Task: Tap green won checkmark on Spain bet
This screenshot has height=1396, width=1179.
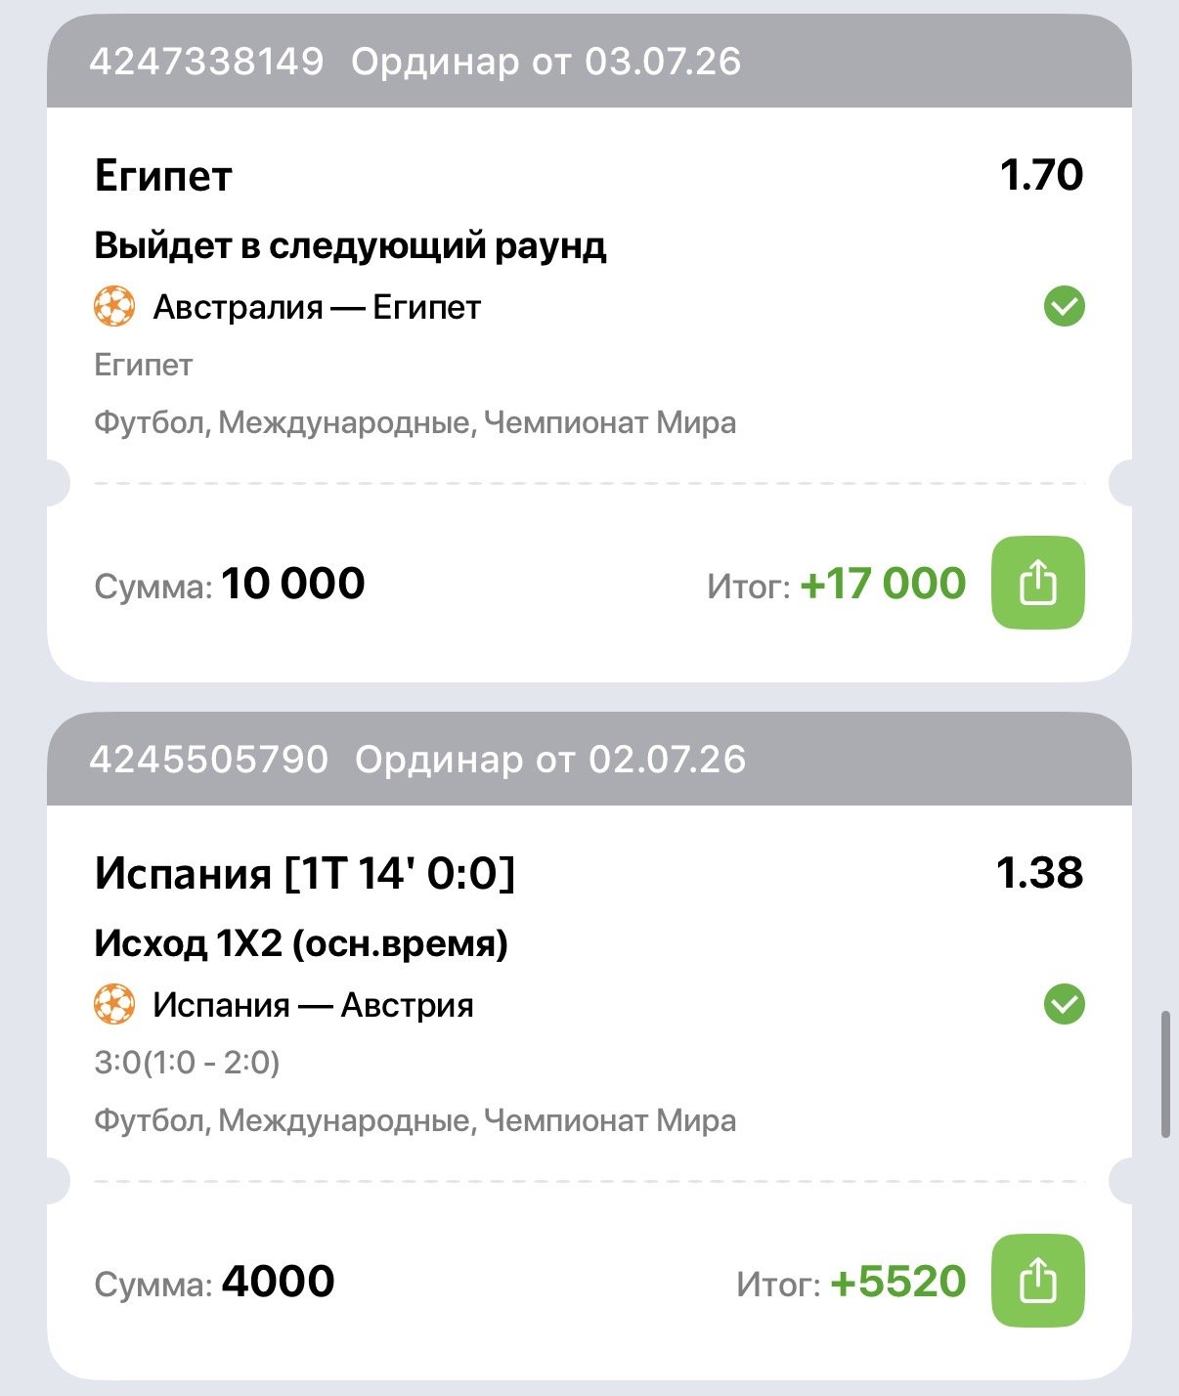Action: click(x=1064, y=1005)
